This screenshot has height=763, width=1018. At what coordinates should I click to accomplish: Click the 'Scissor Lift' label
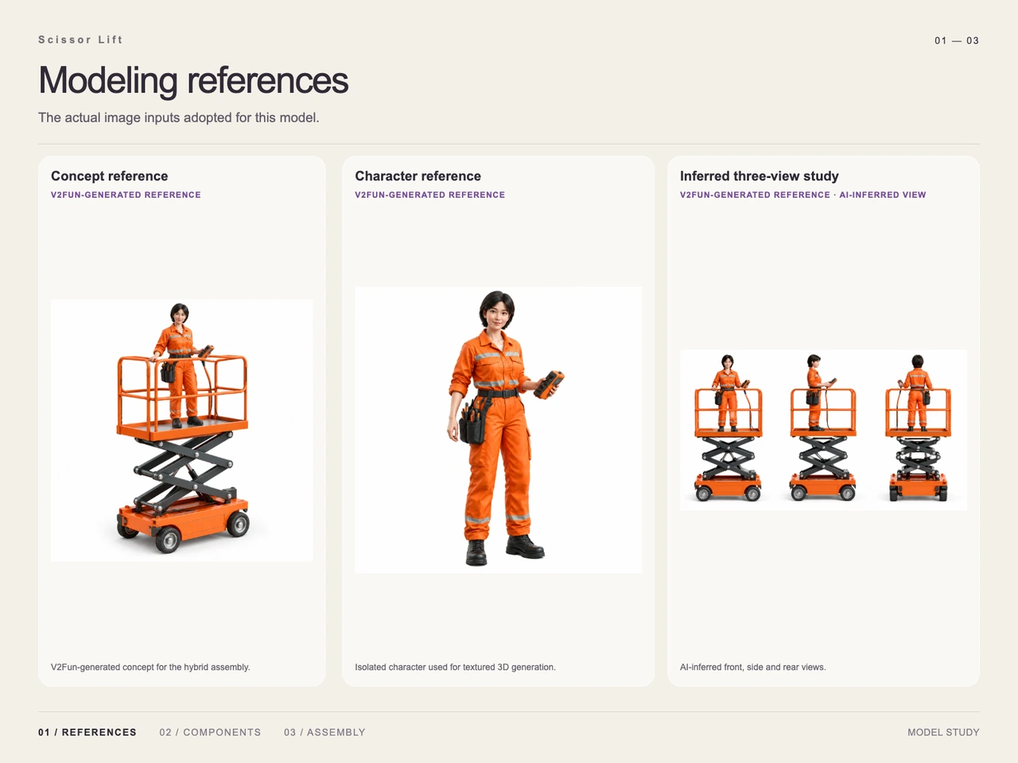[x=80, y=40]
